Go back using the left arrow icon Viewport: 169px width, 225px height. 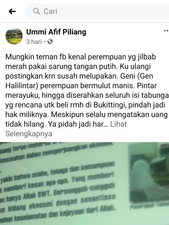pyautogui.click(x=12, y=11)
